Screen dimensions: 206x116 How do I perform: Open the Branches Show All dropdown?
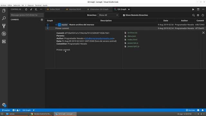[x=108, y=15]
